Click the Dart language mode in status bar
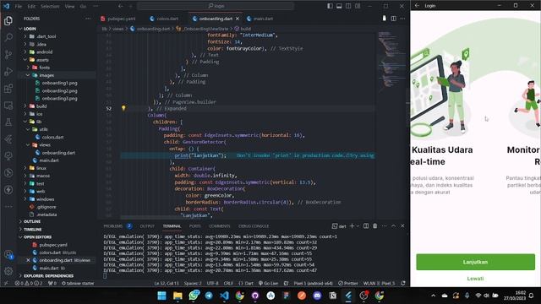 [246, 284]
